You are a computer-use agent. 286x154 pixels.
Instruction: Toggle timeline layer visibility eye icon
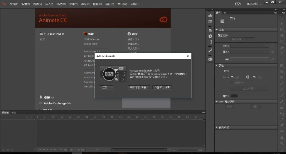coord(27,117)
